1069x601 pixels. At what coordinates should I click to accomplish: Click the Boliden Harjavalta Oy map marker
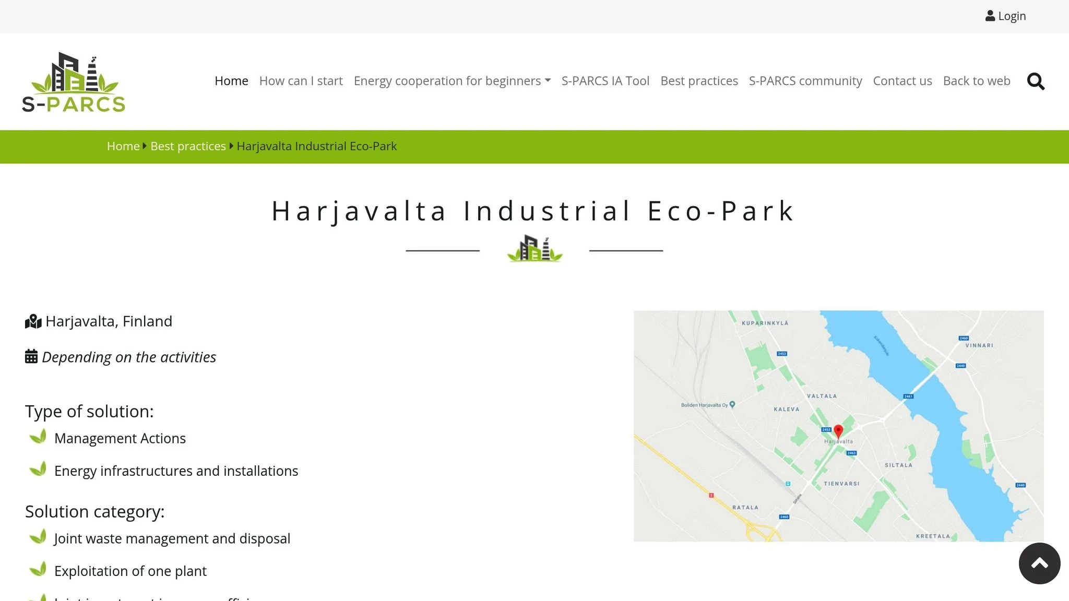pyautogui.click(x=732, y=404)
